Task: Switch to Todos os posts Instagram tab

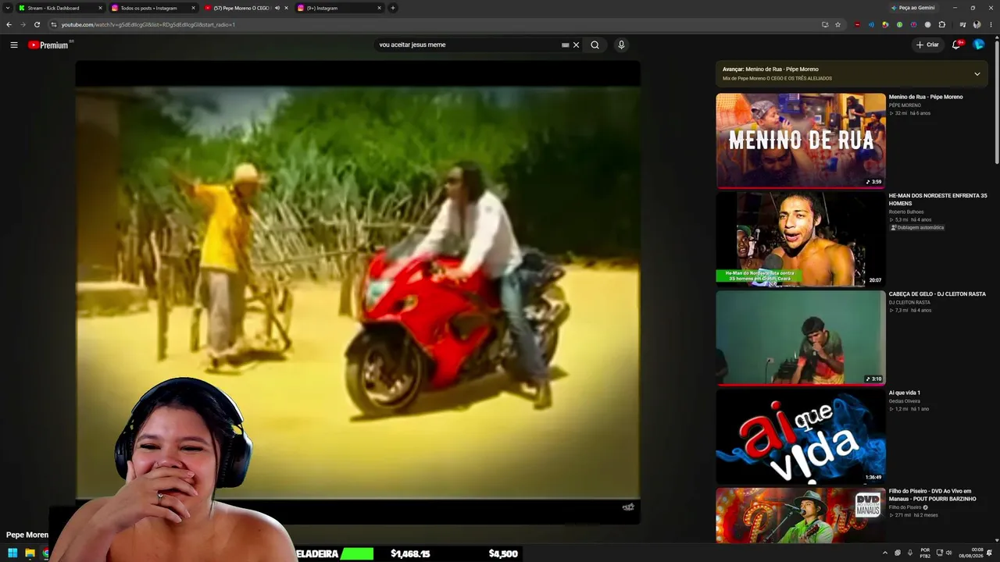Action: [153, 8]
